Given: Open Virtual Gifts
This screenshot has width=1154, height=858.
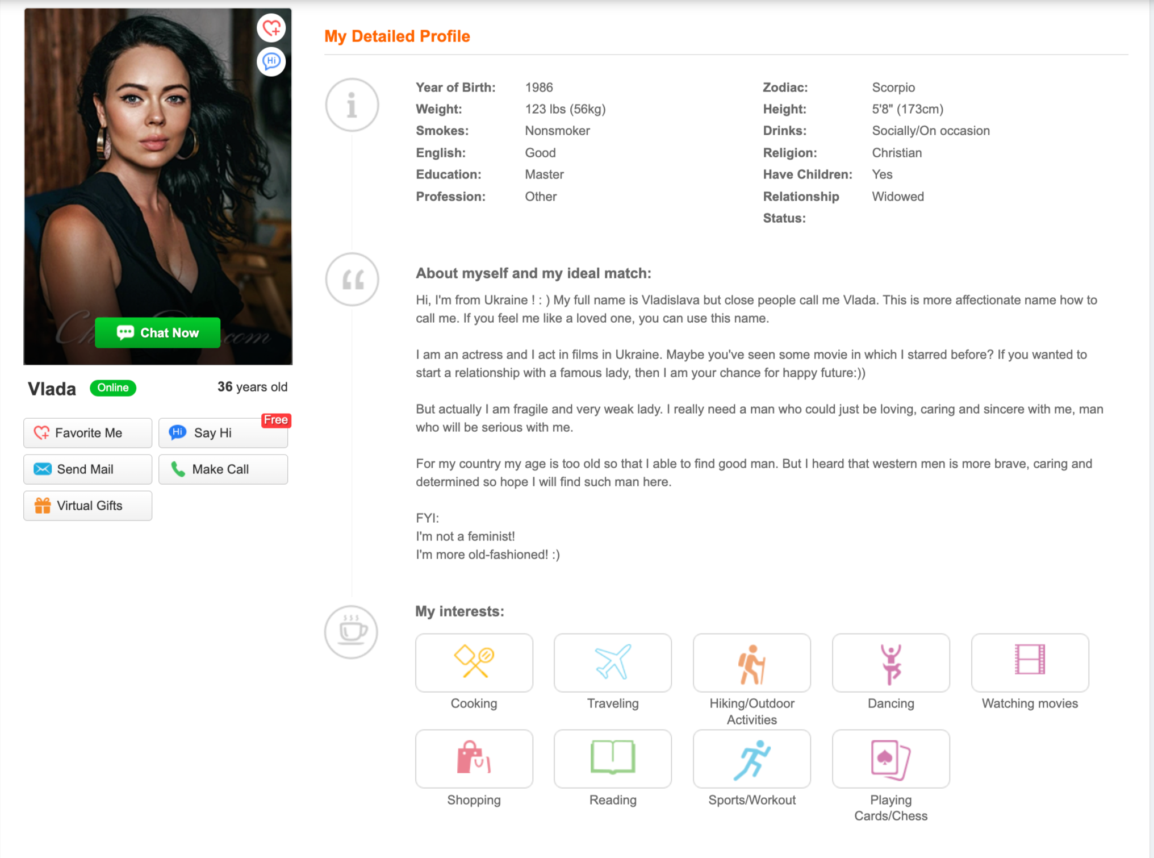Looking at the screenshot, I should tap(87, 506).
